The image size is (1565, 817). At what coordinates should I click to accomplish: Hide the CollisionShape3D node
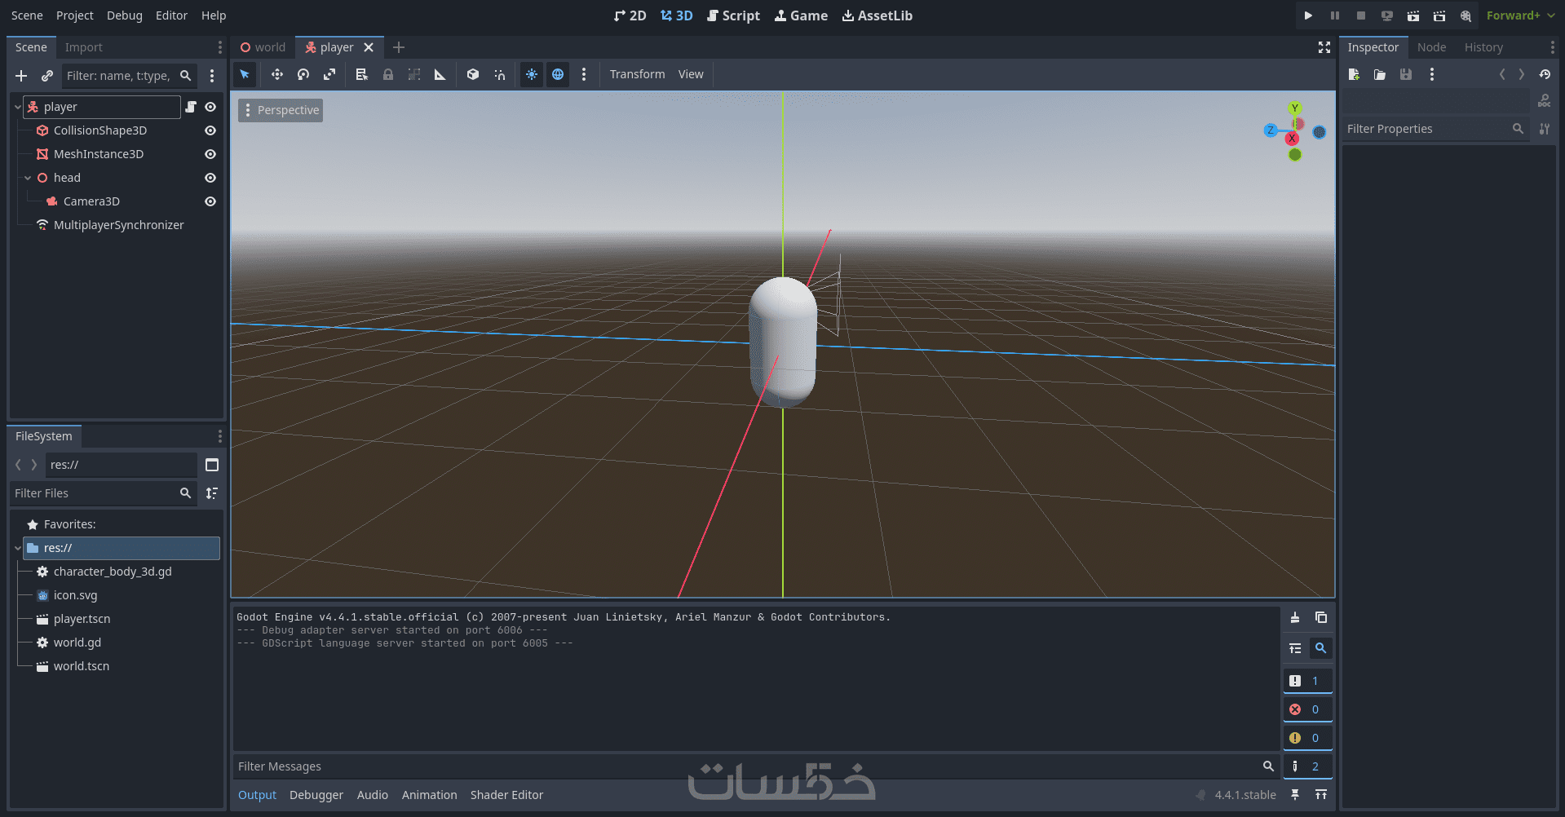click(210, 130)
